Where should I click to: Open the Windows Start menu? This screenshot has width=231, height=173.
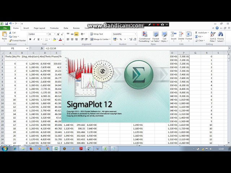click(x=4, y=149)
